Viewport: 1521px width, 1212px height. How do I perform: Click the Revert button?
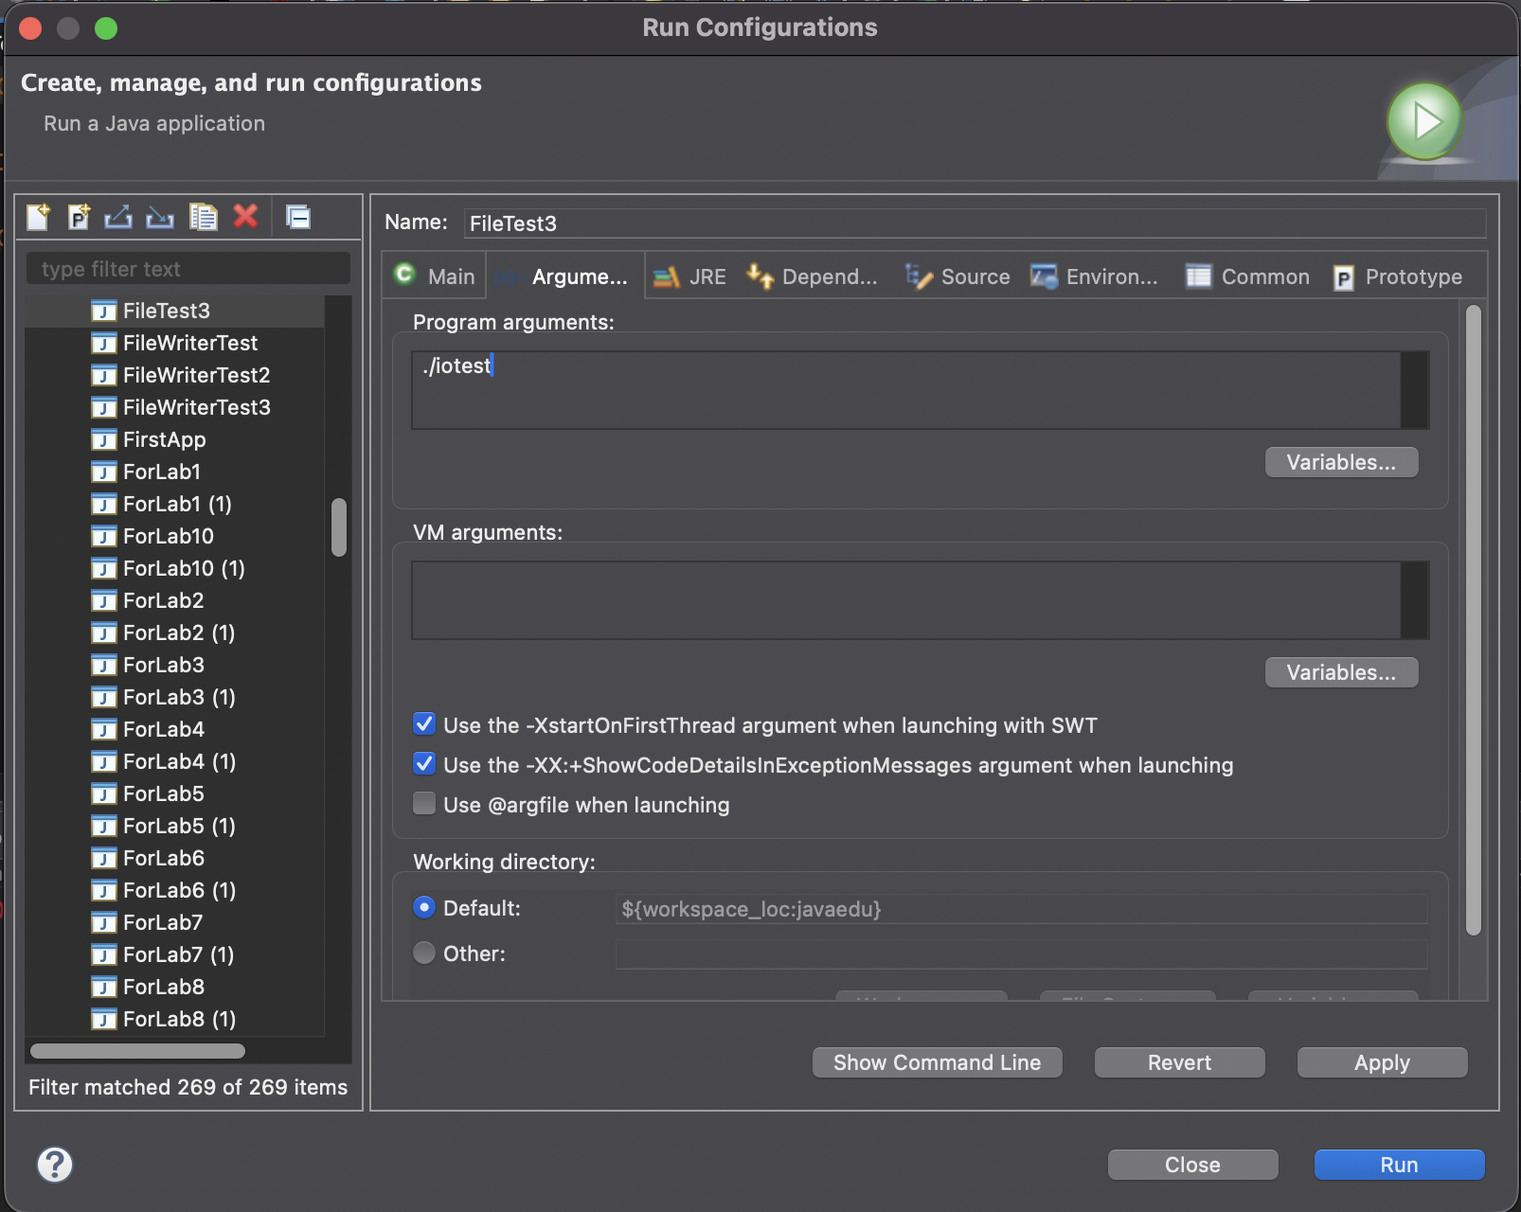(1179, 1062)
